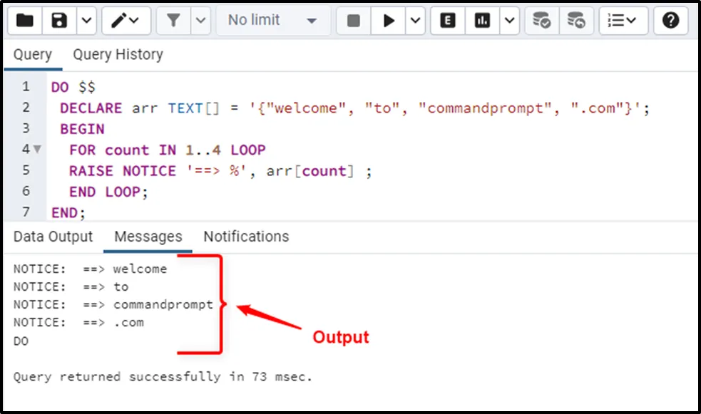The width and height of the screenshot is (701, 414).
Task: Click the Filter funnel icon
Action: click(173, 21)
